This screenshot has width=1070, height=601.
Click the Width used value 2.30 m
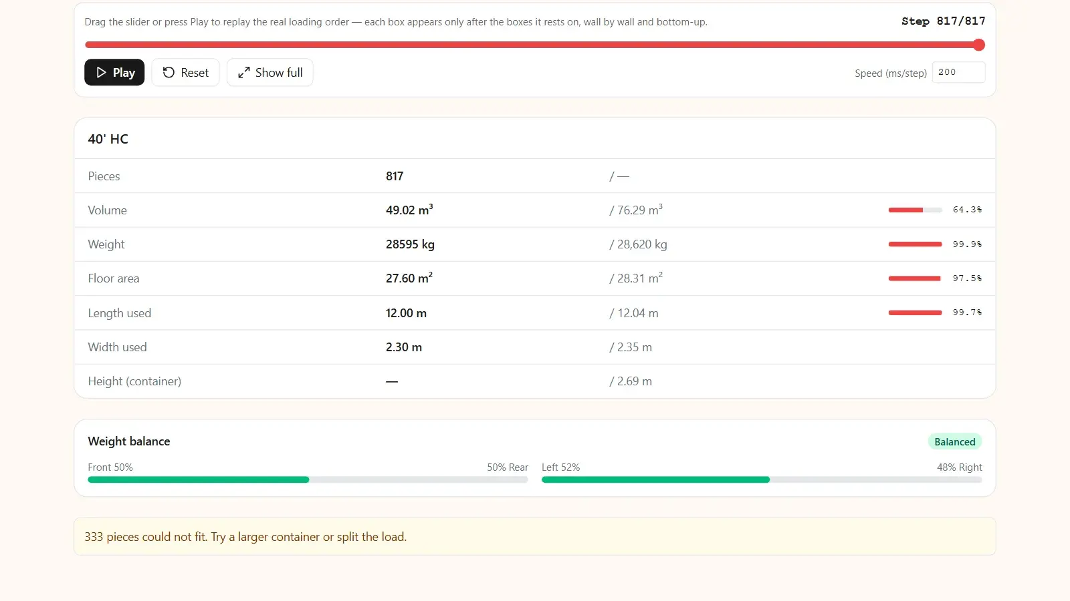(404, 347)
